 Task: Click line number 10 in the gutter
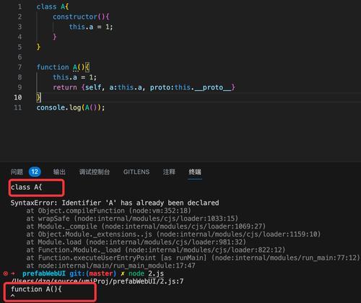(18, 97)
